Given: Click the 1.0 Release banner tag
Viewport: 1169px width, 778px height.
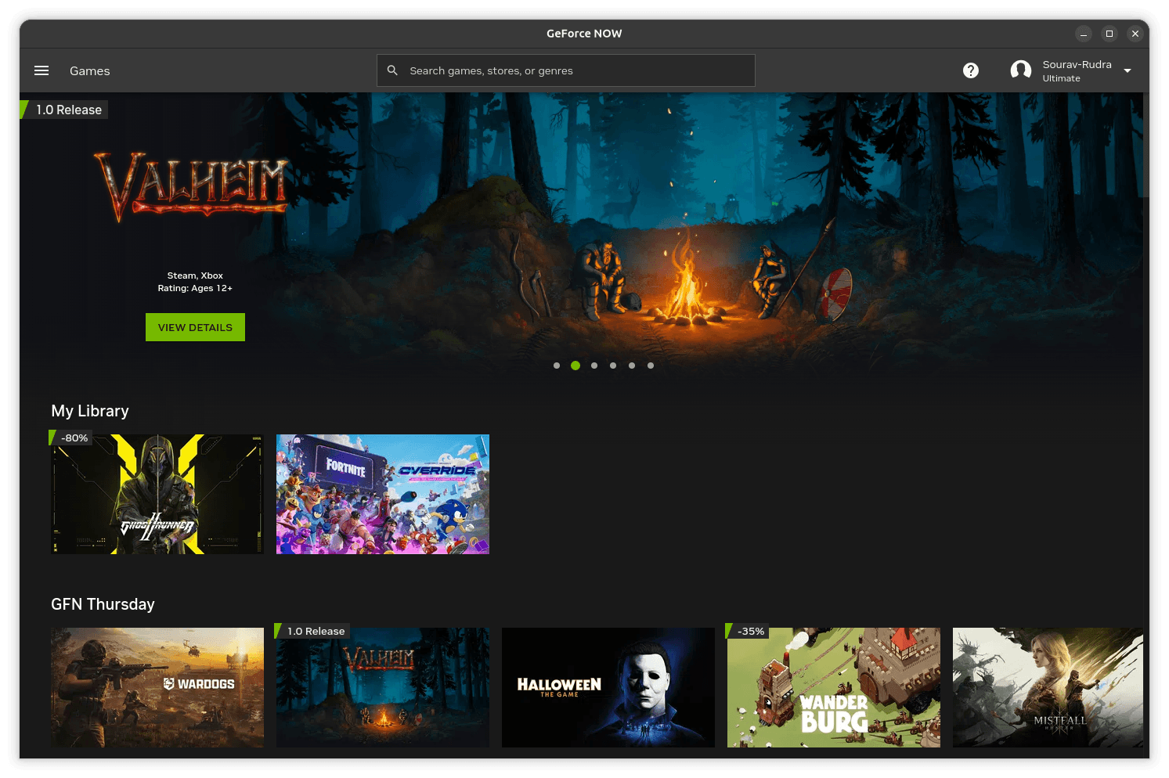Looking at the screenshot, I should pyautogui.click(x=65, y=110).
